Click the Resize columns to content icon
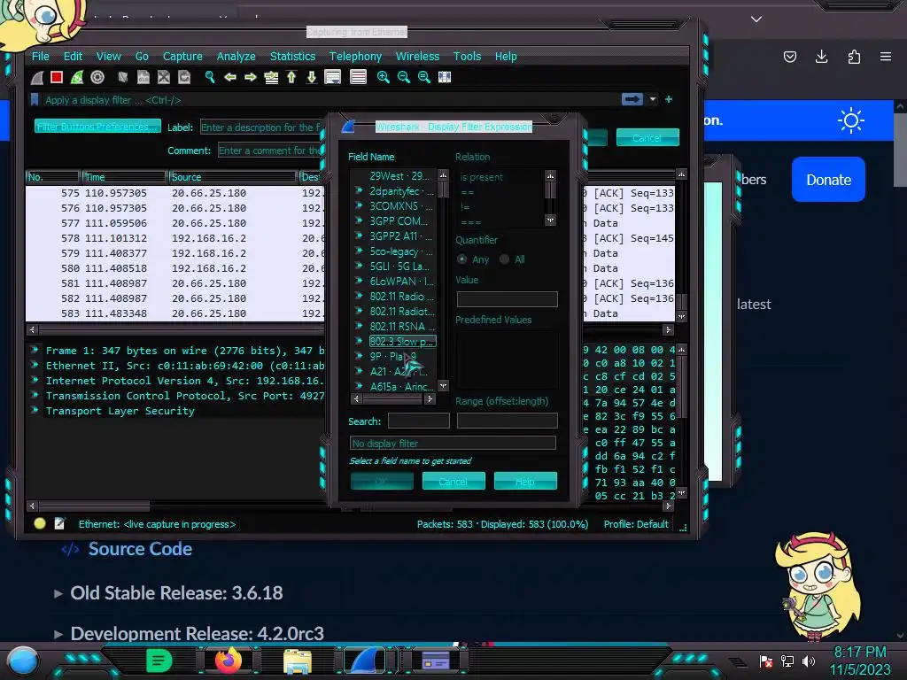Viewport: 907px width, 680px height. (x=445, y=77)
